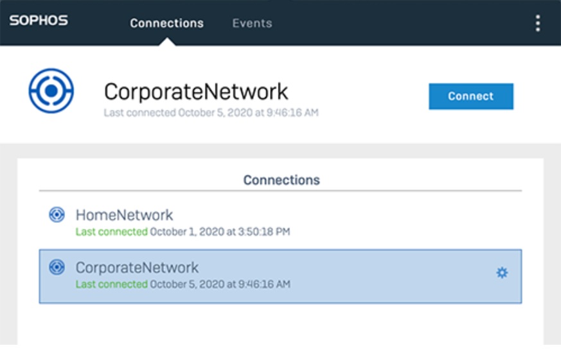This screenshot has height=359, width=561.
Task: Click empty space below the CorporateNetwork row
Action: coord(280,328)
